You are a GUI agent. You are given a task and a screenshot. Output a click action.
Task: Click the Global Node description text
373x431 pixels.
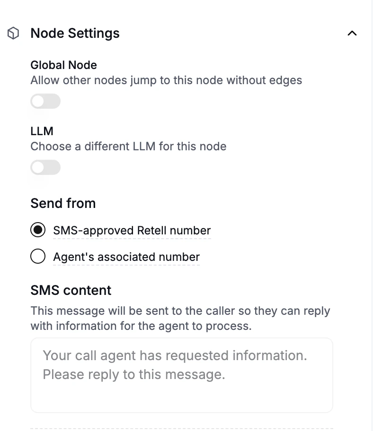pyautogui.click(x=166, y=80)
